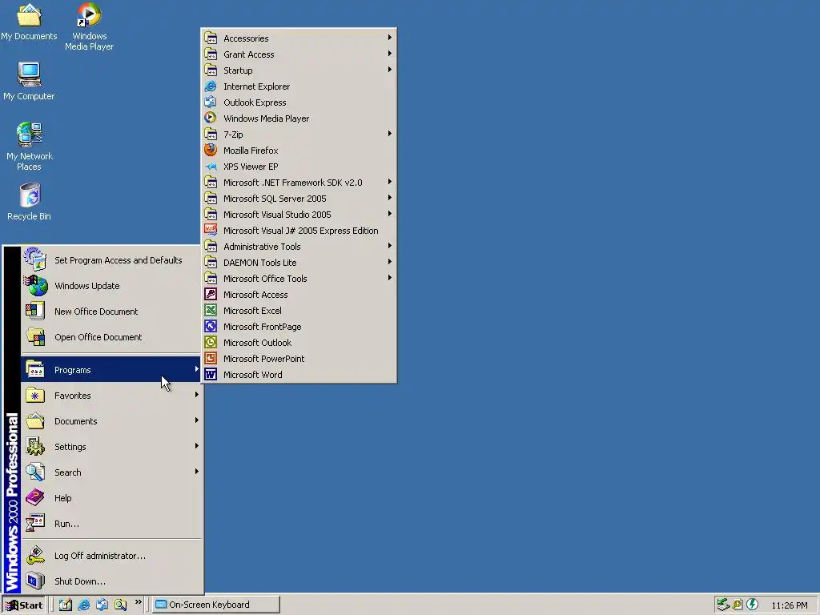Viewport: 820px width, 615px height.
Task: Expand Microsoft SQL Server 2005 submenu arrow
Action: click(390, 198)
